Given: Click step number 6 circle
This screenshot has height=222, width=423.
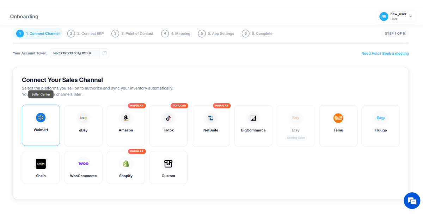Looking at the screenshot, I should click(245, 33).
